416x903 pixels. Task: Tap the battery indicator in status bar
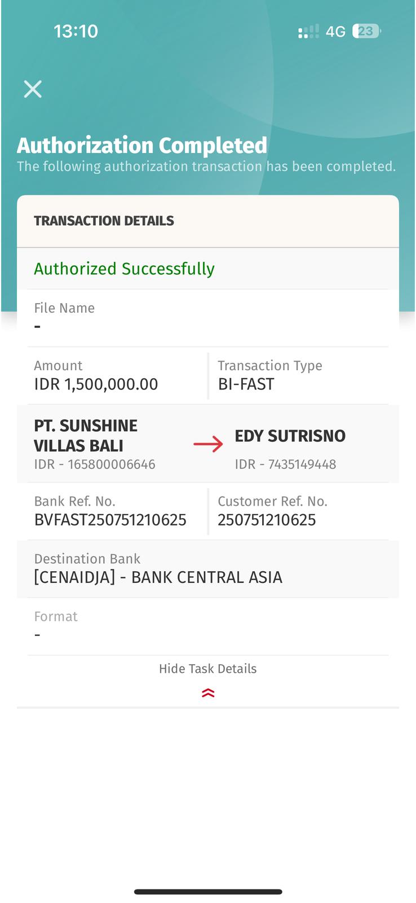366,31
